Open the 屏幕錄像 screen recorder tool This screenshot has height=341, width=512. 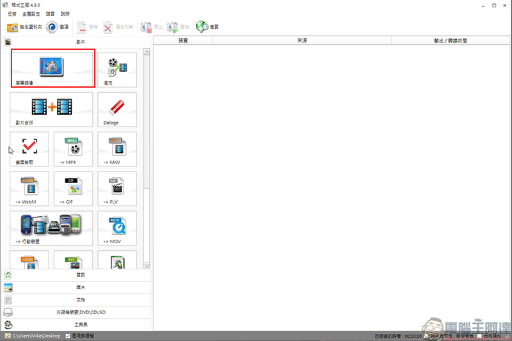click(x=52, y=70)
